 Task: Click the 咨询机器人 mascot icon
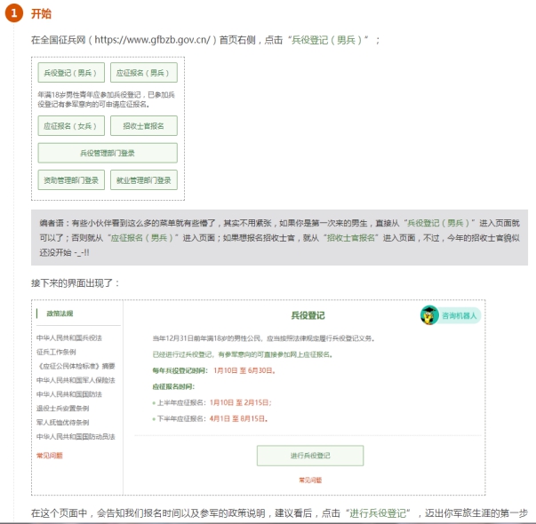[429, 315]
